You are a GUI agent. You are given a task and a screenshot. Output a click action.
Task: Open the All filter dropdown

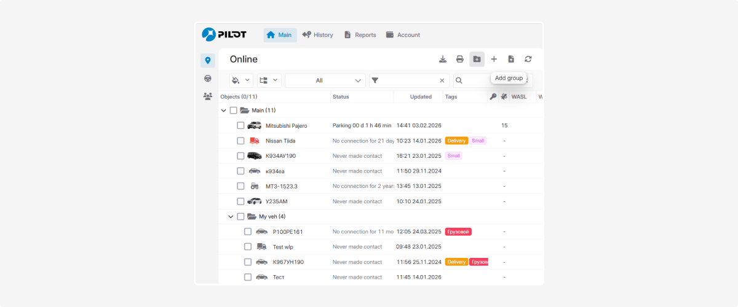[x=325, y=80]
